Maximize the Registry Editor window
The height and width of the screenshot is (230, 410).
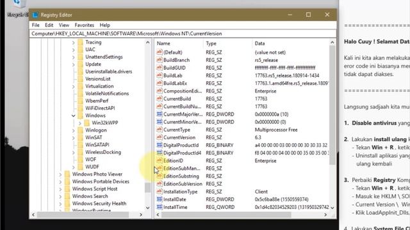coord(308,15)
